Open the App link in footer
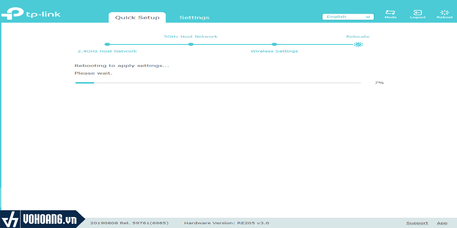This screenshot has width=457, height=228. 442,223
